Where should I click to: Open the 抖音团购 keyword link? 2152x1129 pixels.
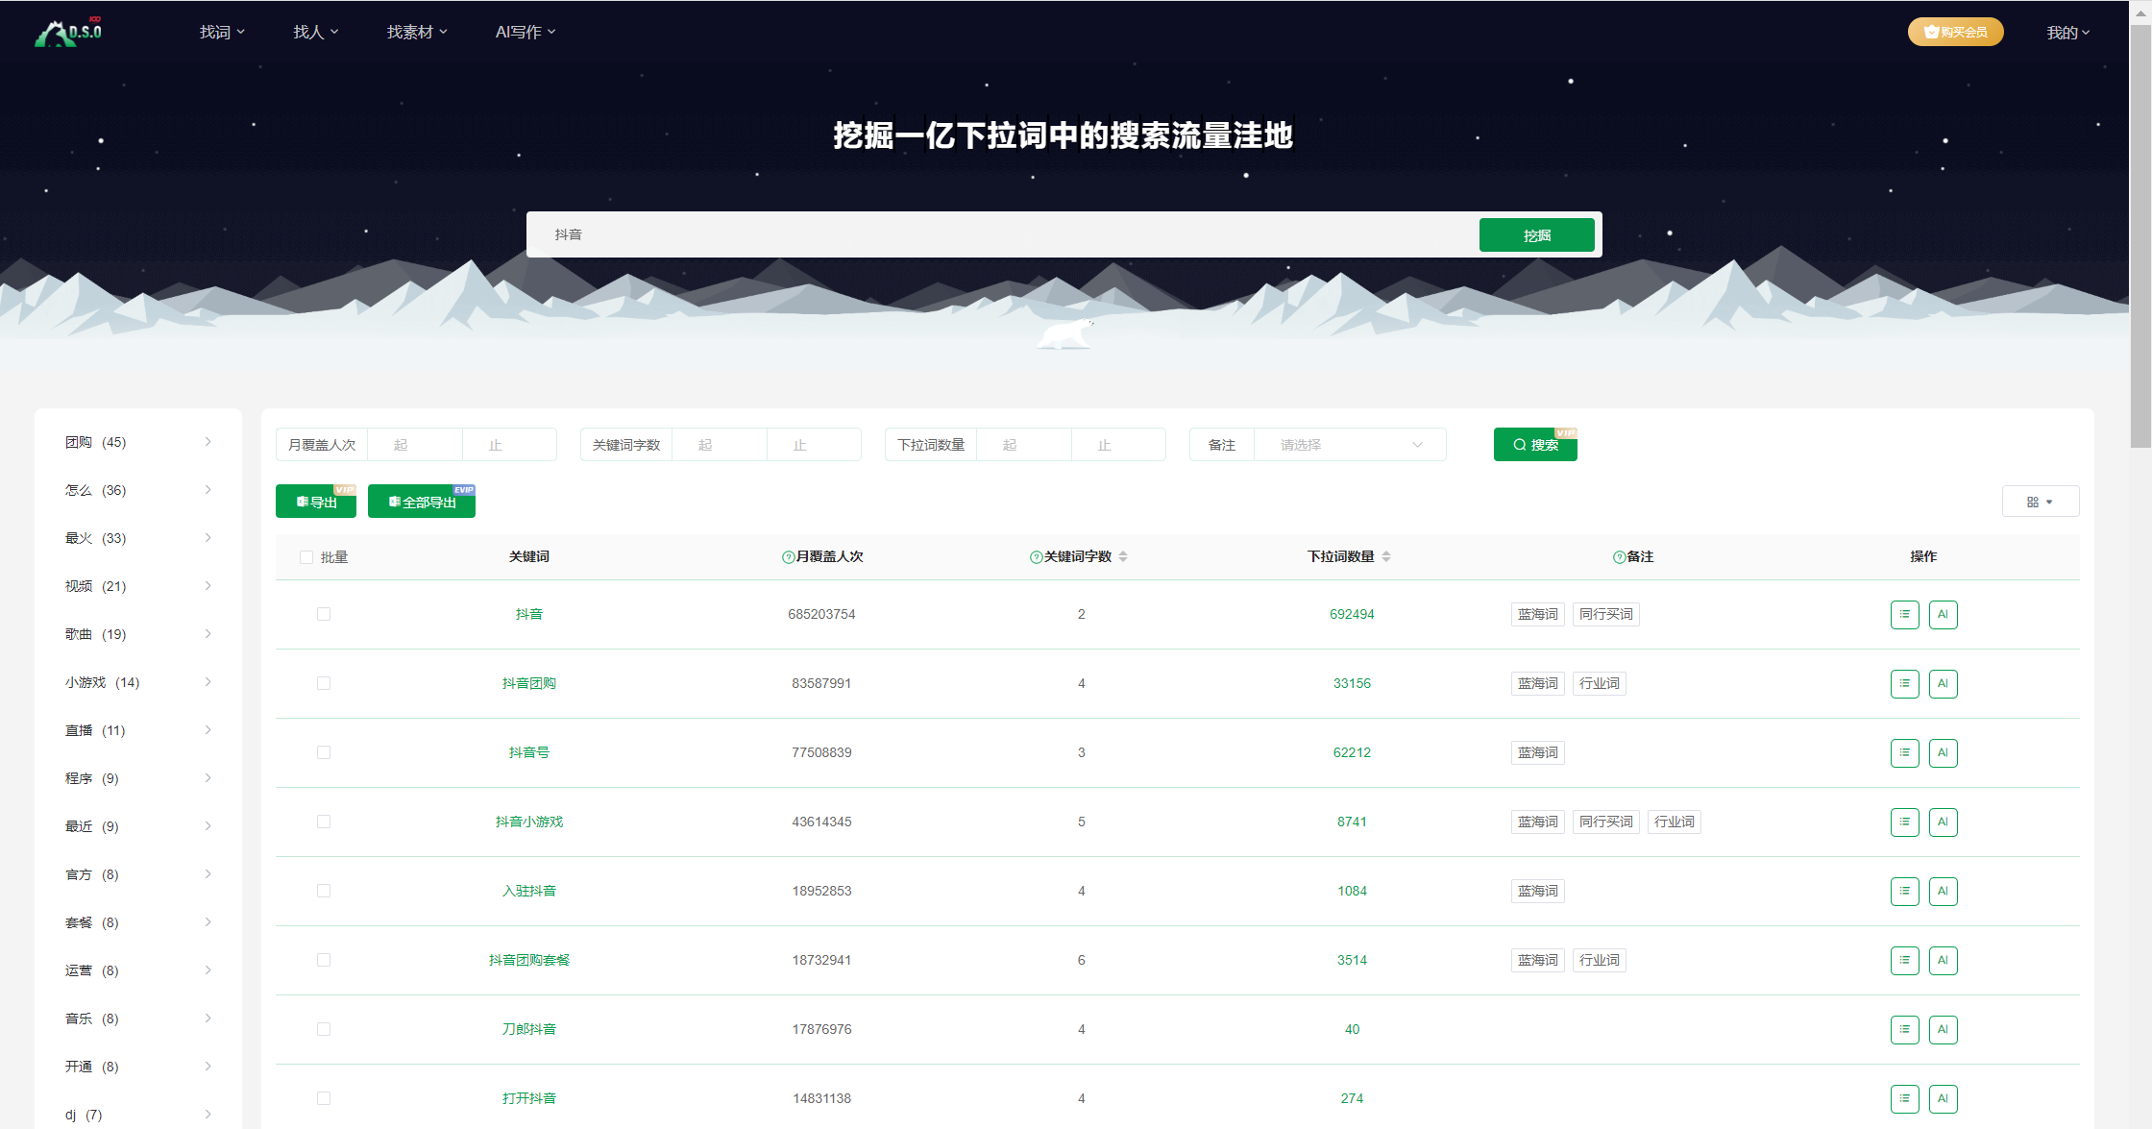[529, 683]
